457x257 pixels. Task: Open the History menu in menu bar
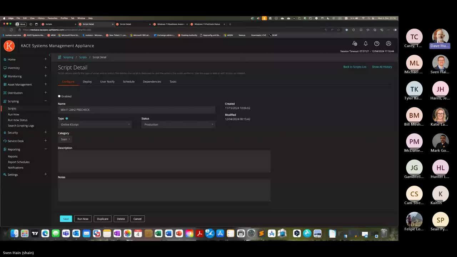click(41, 18)
